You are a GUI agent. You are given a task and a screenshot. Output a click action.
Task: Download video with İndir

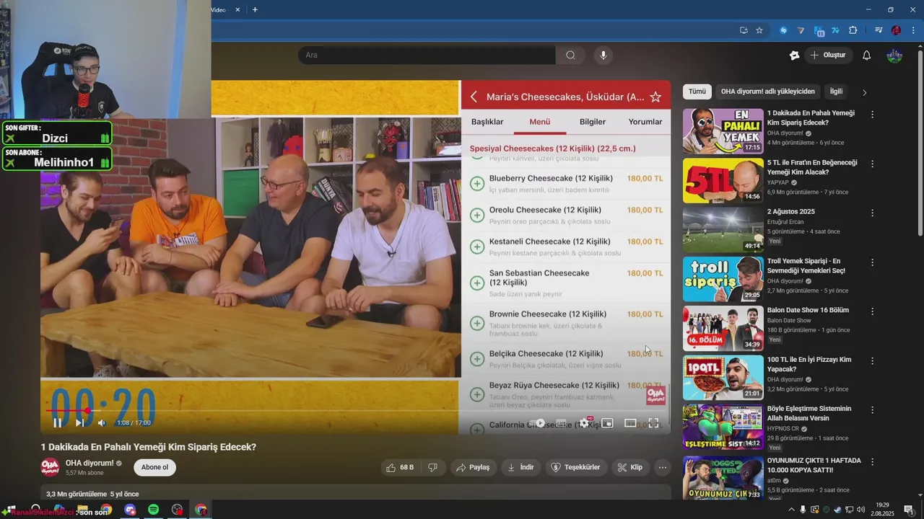coord(520,467)
